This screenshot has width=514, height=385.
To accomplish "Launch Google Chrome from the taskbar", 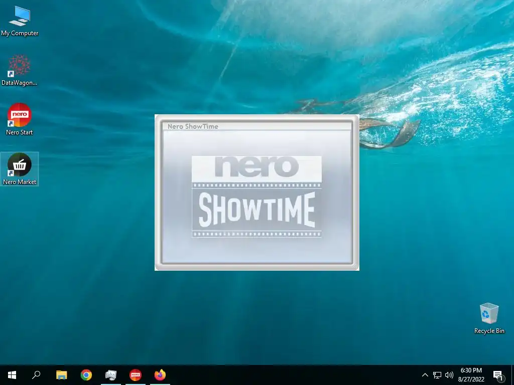I will pos(86,375).
